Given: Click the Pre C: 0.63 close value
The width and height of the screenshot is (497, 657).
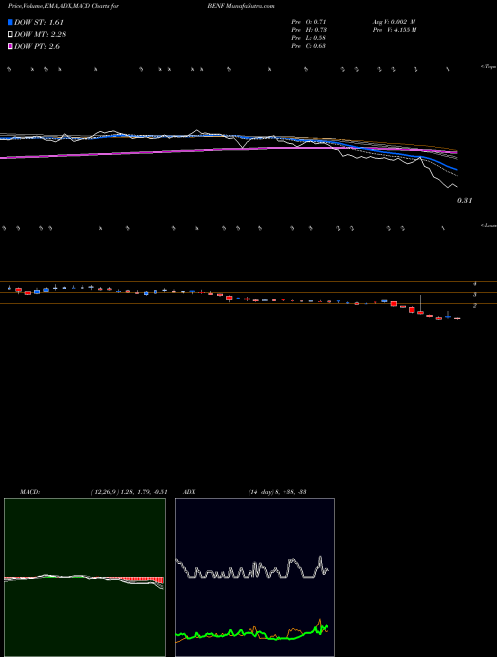Looking at the screenshot, I should 309,46.
